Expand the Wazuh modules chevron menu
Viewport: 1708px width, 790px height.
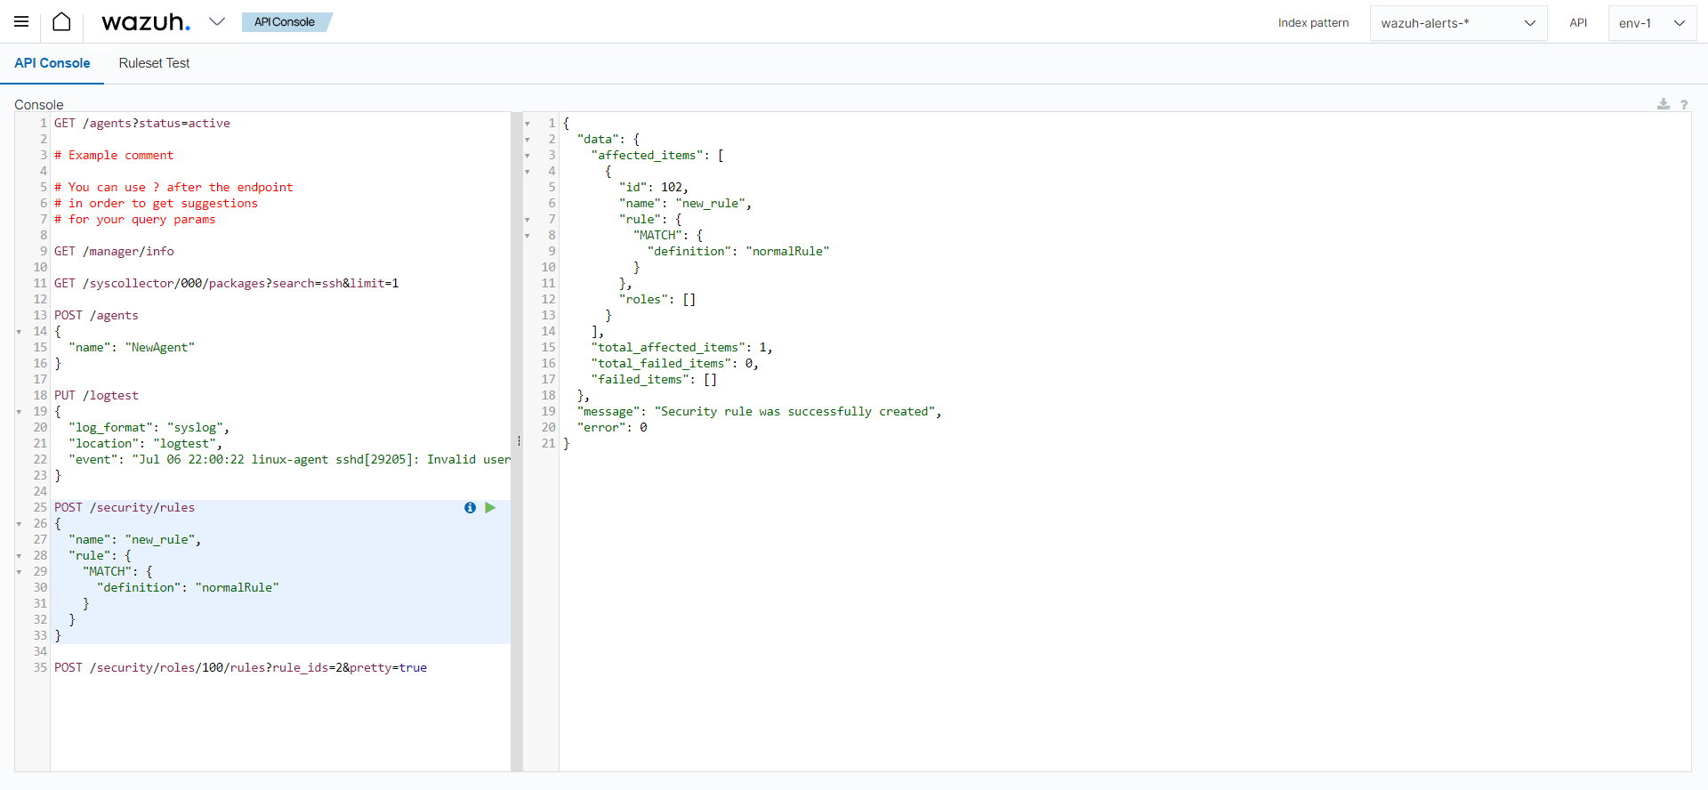click(217, 21)
